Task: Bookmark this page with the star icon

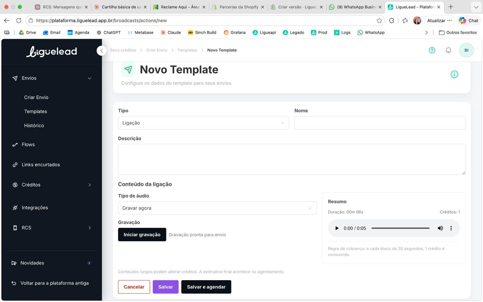Action: [x=379, y=20]
